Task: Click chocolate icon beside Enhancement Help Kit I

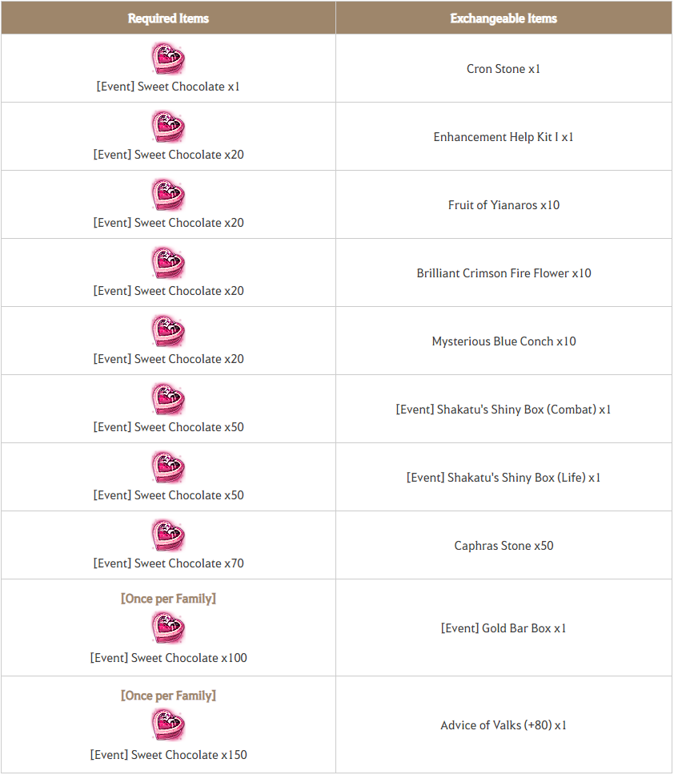Action: [168, 127]
